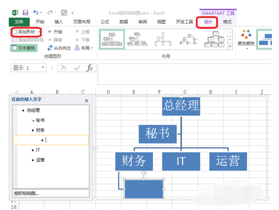
Task: Click into the formula bar
Action: click(185, 74)
